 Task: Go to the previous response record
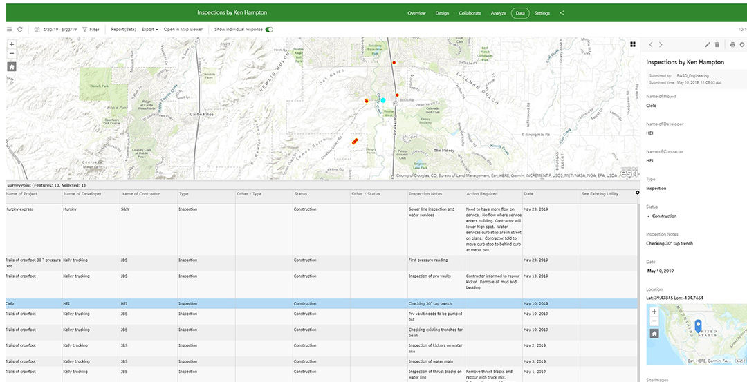(x=652, y=45)
